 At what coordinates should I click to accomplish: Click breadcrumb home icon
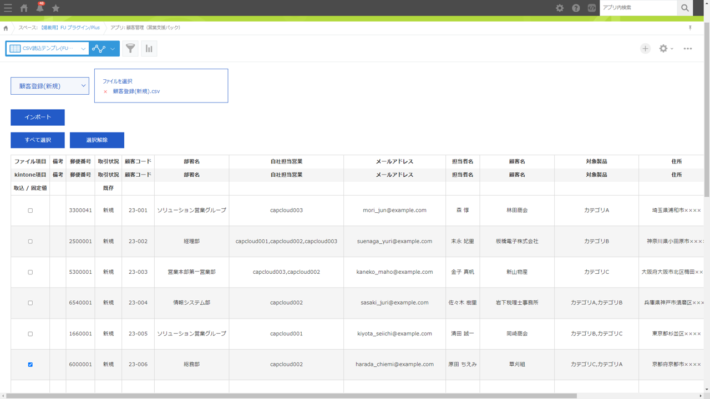(6, 28)
